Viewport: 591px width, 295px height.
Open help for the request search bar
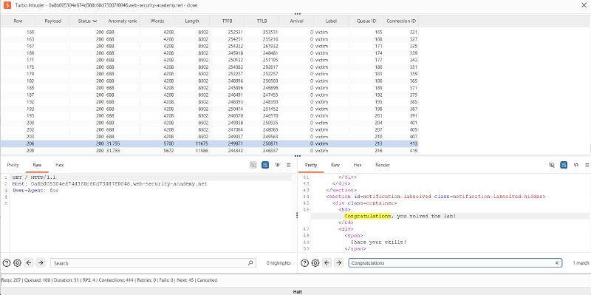[x=7, y=263]
